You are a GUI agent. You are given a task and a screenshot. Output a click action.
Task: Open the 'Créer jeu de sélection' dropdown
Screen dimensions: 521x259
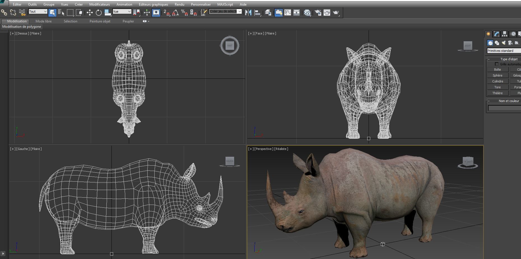(225, 11)
